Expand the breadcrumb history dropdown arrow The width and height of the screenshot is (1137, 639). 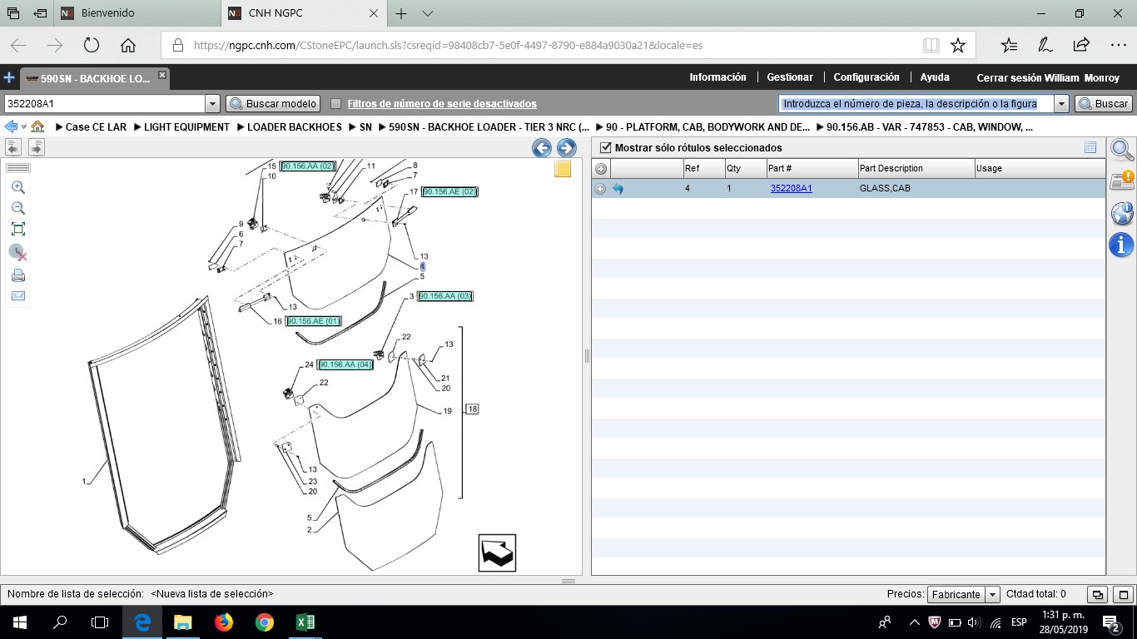tap(24, 127)
